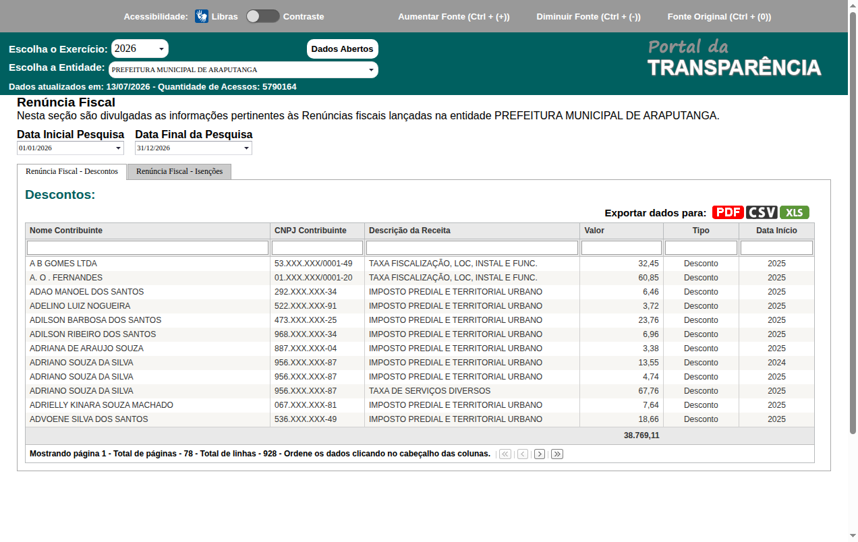Focus the Descrição da Receita filter field

[x=472, y=247]
